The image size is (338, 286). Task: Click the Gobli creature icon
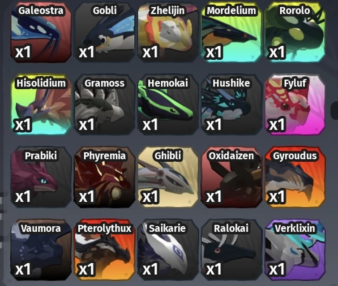click(x=105, y=32)
